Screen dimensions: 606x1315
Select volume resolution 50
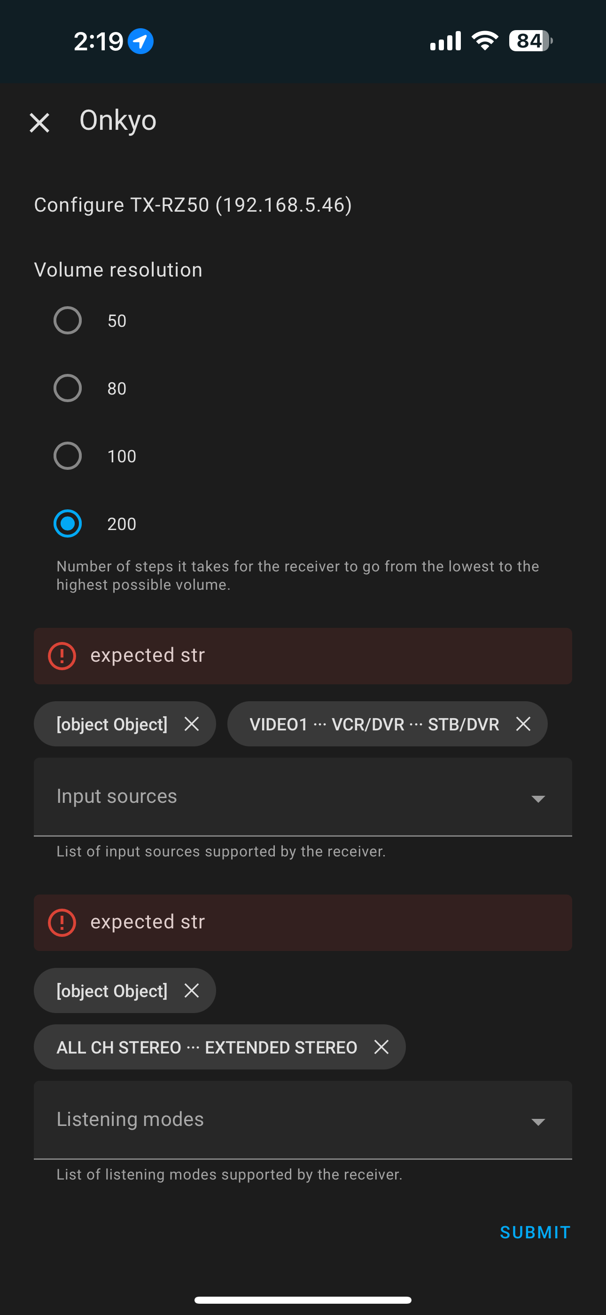68,321
